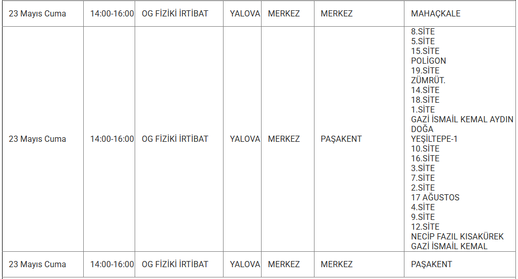This screenshot has height=279, width=518.
Task: Click the 16.SİTE entry
Action: click(x=425, y=158)
